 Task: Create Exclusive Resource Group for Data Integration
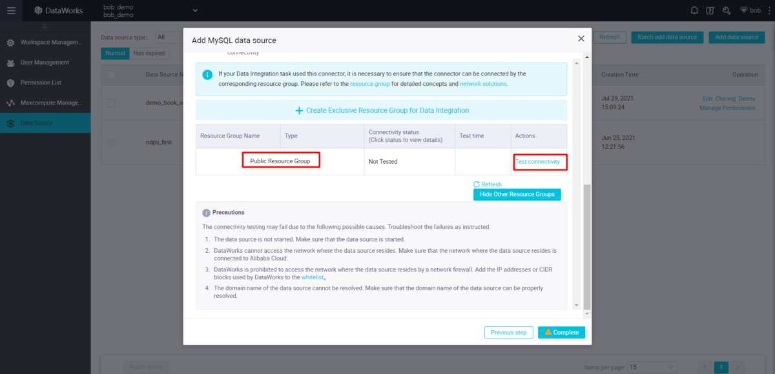[x=381, y=110]
